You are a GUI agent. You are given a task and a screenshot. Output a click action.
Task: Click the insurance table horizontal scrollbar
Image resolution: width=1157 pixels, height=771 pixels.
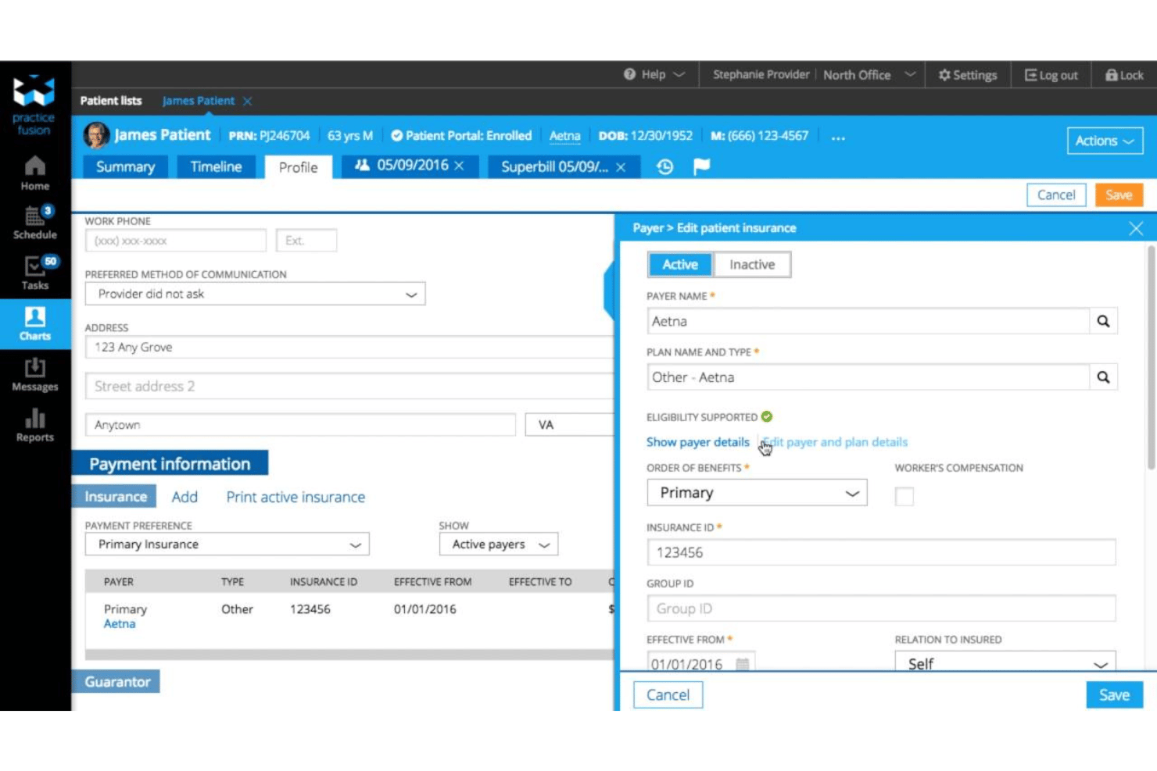(x=349, y=655)
